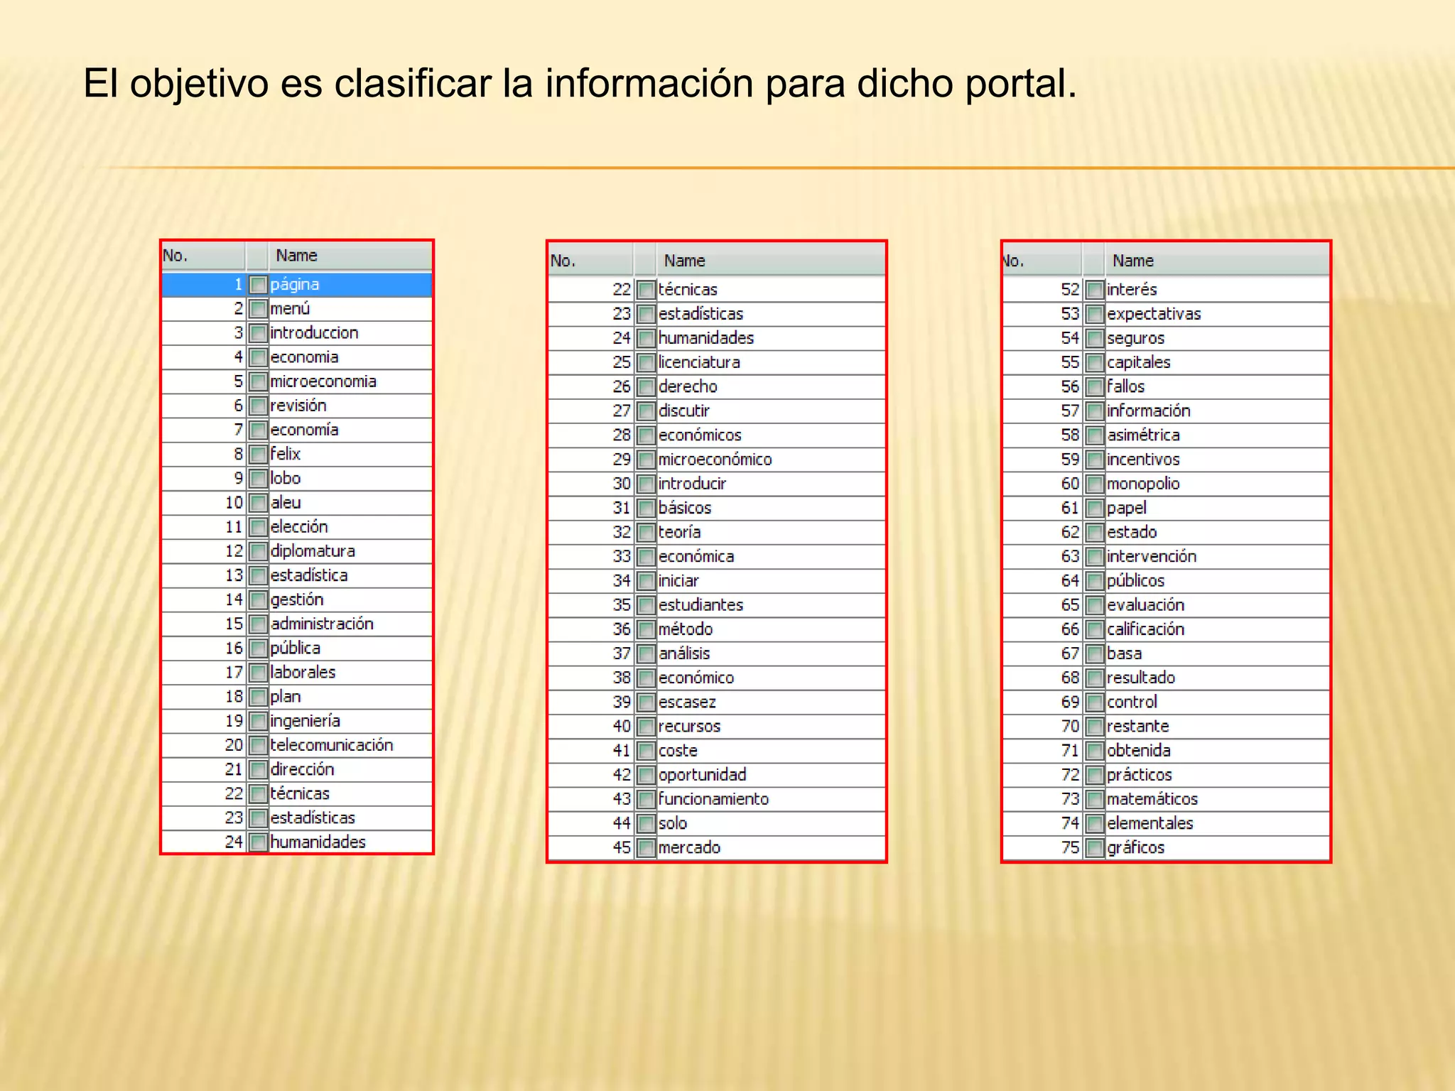The image size is (1455, 1091).
Task: Click row number 37 análisis
Action: click(x=683, y=653)
